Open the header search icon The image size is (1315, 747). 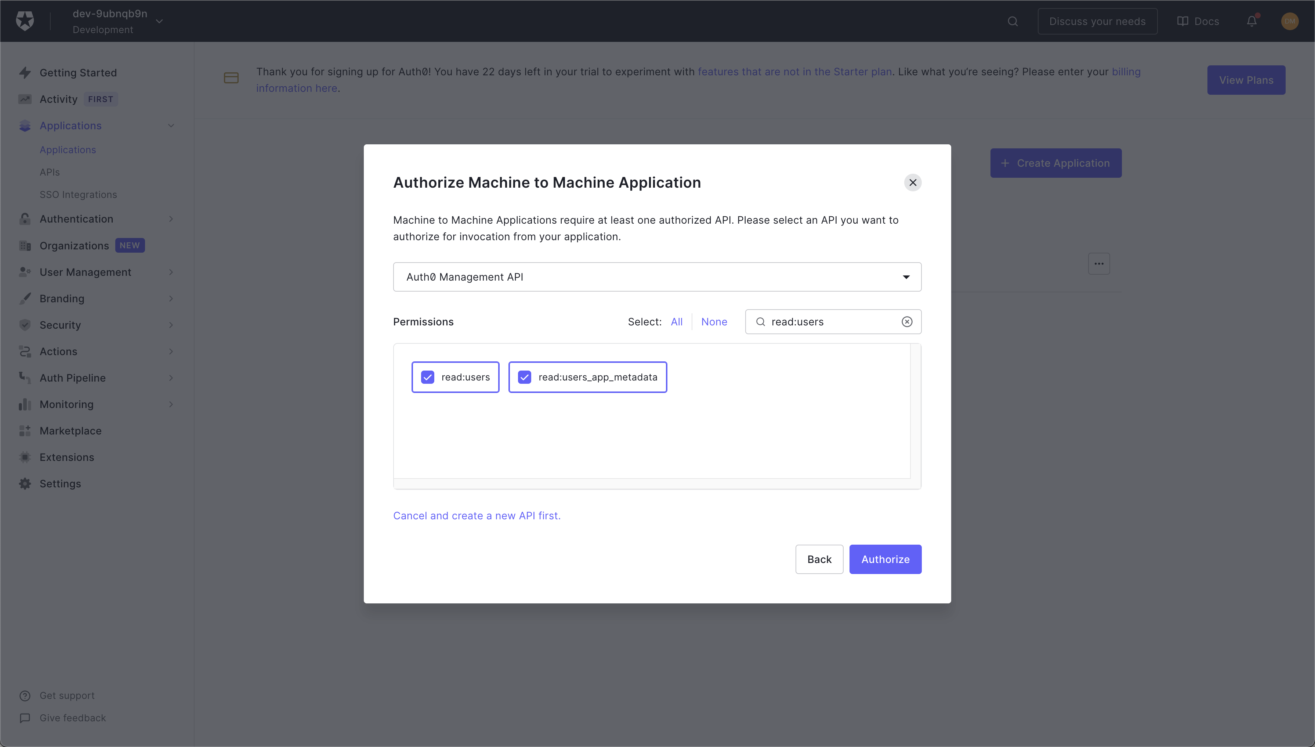coord(1012,21)
